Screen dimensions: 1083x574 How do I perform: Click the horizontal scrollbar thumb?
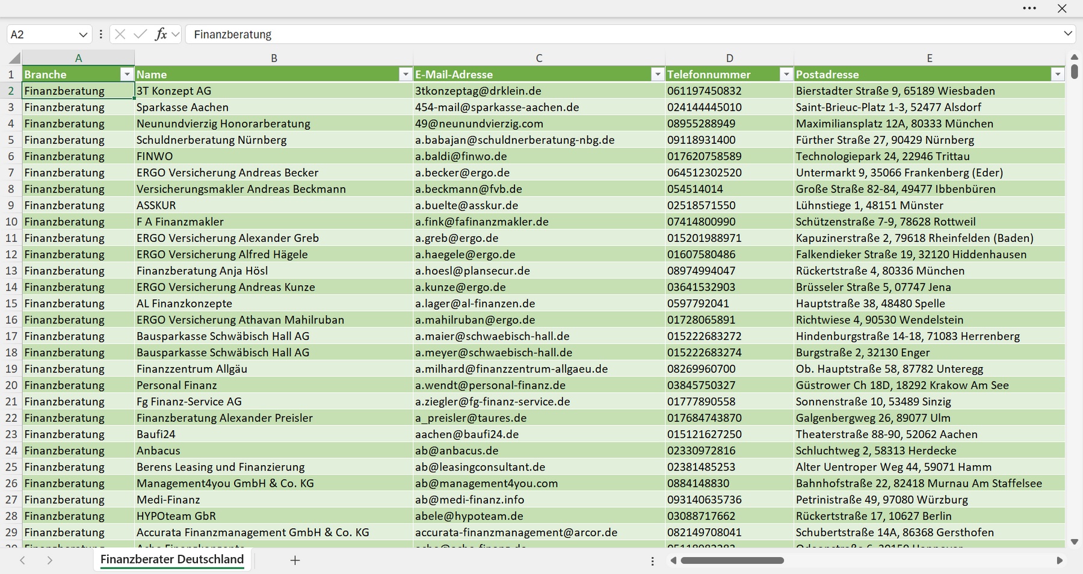tap(732, 561)
